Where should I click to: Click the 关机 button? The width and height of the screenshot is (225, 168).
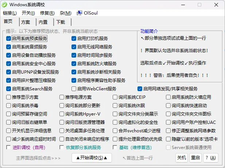click(182, 158)
